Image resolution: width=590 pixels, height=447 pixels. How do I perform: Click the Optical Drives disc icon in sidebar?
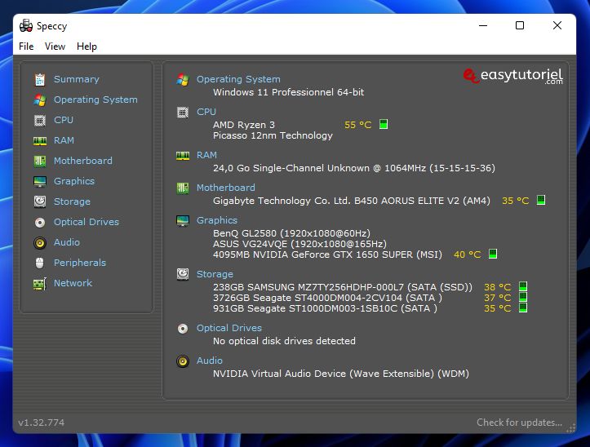click(x=39, y=222)
